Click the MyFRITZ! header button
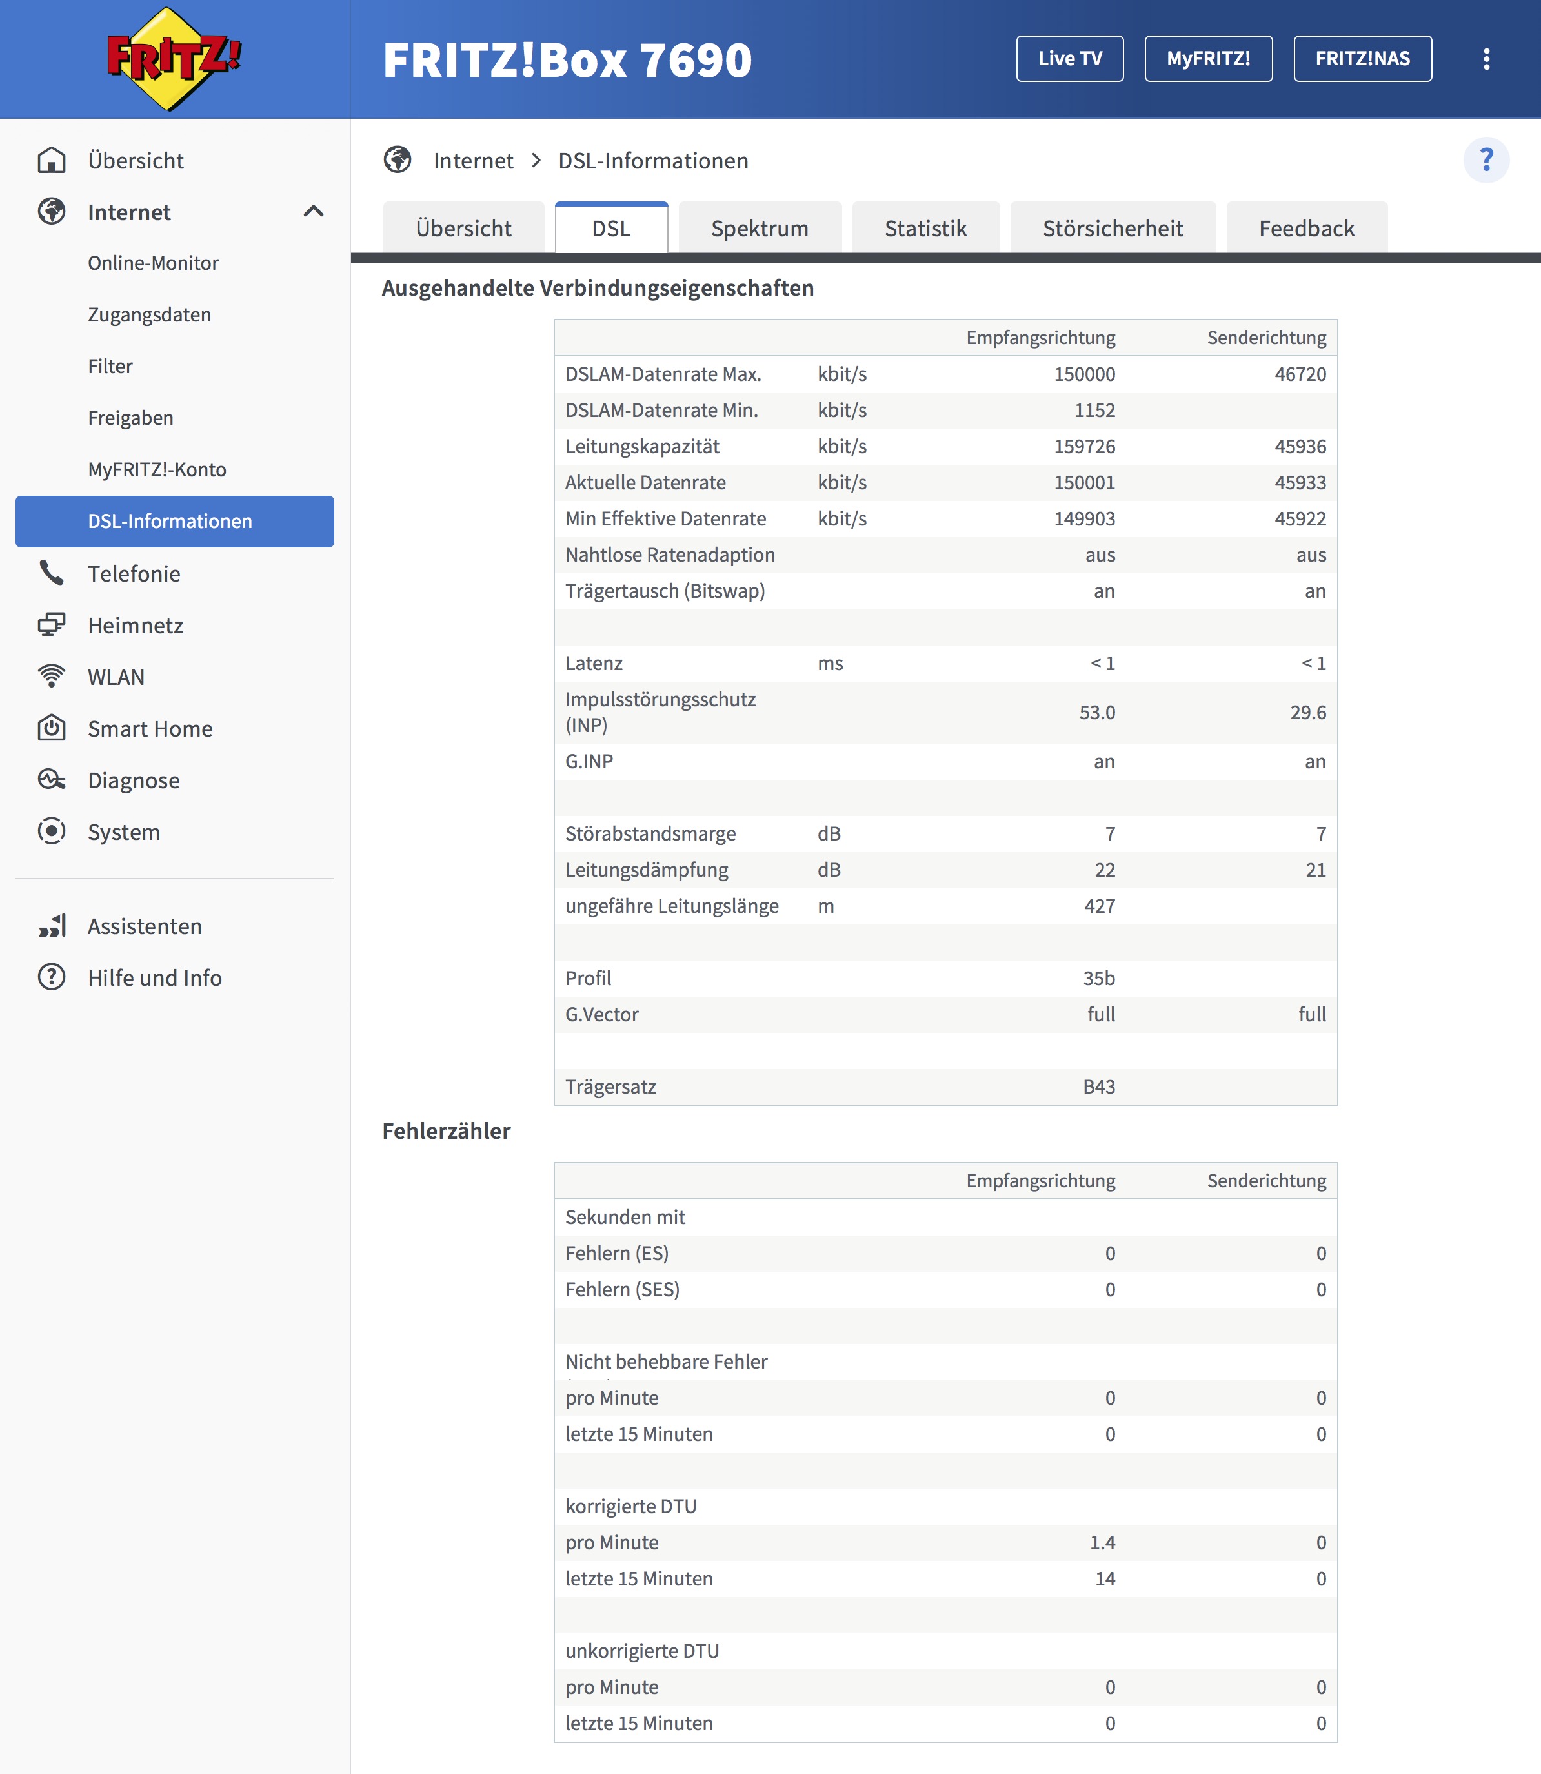1541x1774 pixels. 1207,59
